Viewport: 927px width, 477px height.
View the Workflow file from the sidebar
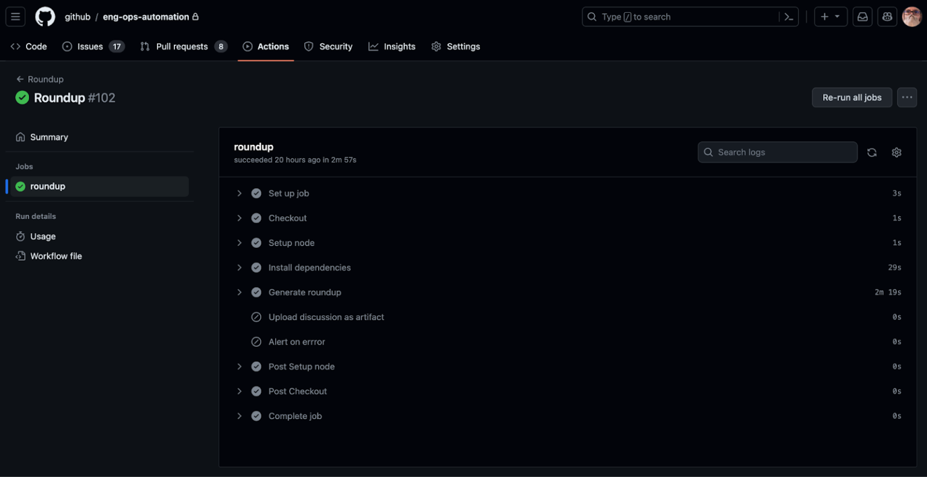[56, 256]
